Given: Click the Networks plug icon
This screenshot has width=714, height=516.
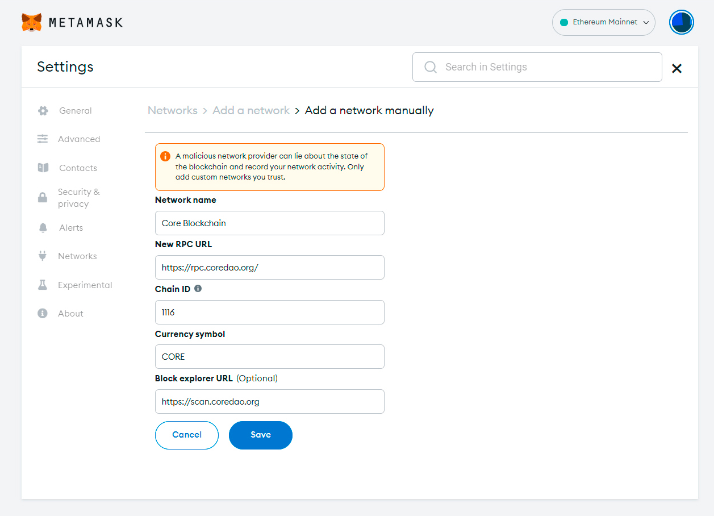Looking at the screenshot, I should [x=43, y=256].
